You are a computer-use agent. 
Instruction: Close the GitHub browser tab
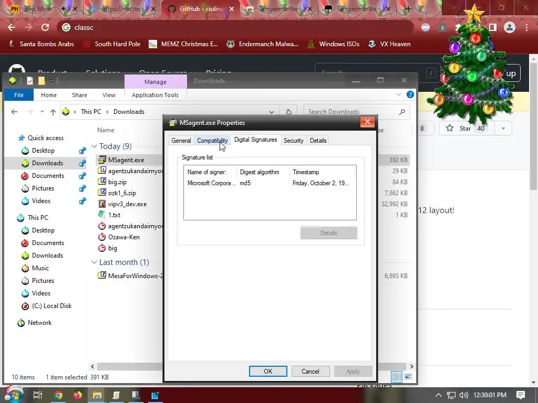[x=232, y=9]
